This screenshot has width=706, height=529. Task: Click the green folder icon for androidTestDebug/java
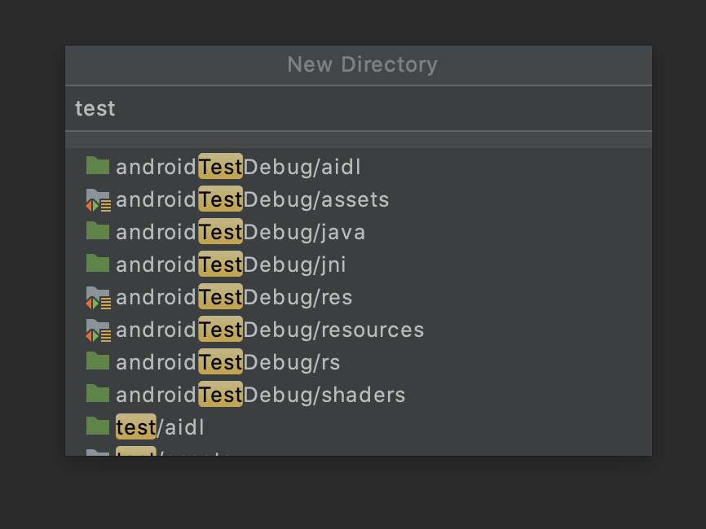(x=97, y=232)
